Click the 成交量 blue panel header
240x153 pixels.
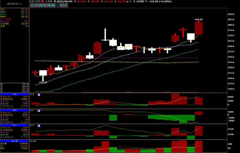coord(15,141)
